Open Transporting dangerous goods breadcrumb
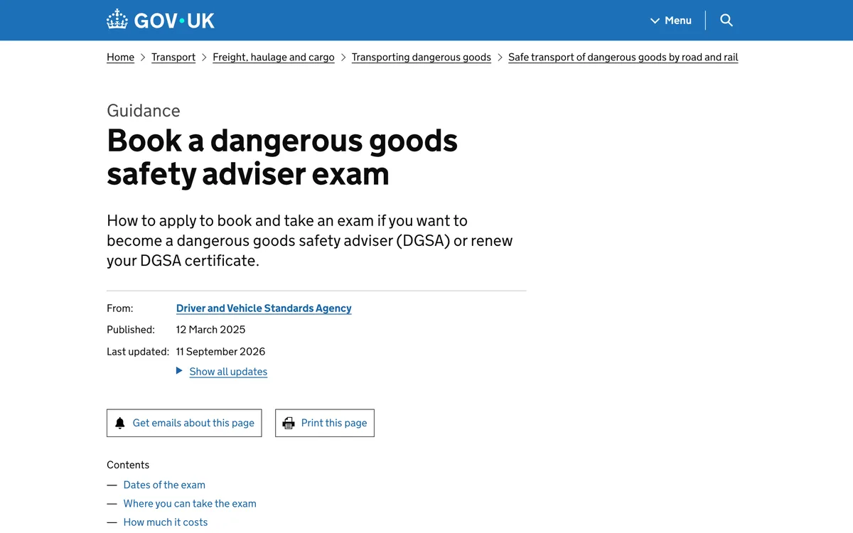The height and width of the screenshot is (533, 853). coord(422,58)
